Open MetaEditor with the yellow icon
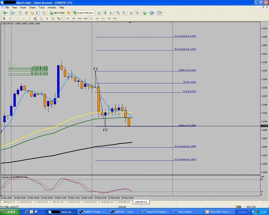The height and width of the screenshot is (215, 269). coord(68,13)
